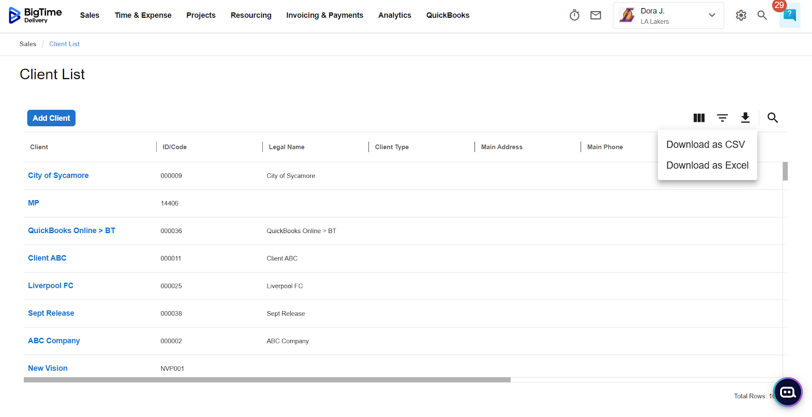The height and width of the screenshot is (417, 812).
Task: Click the table search magnifier icon
Action: coord(772,118)
